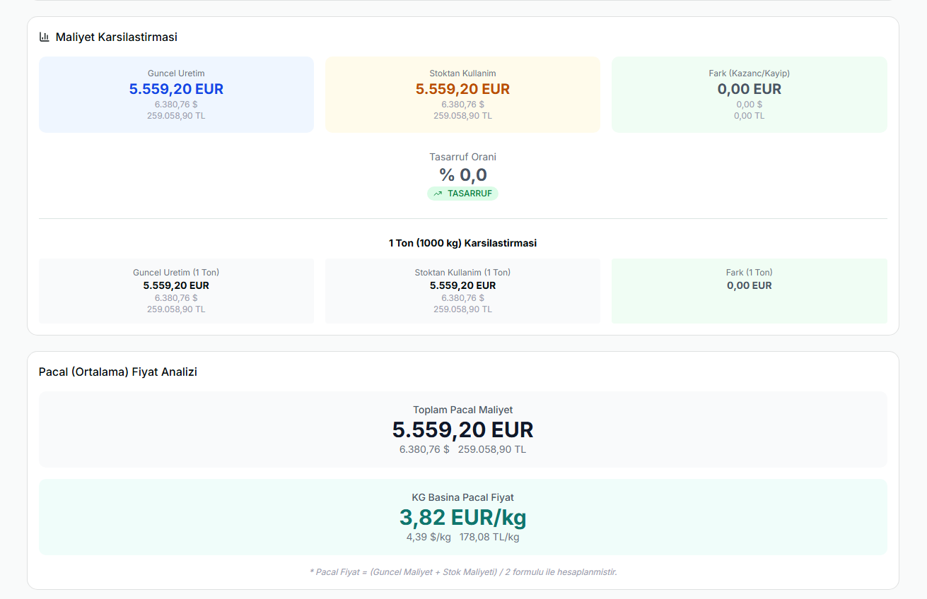This screenshot has width=927, height=599.
Task: Click the Fark (Kazanc/Kayip) card label
Action: tap(749, 73)
